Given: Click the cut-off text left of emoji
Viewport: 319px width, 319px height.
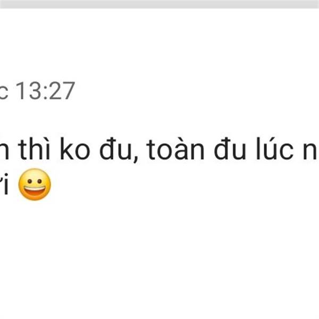Looking at the screenshot, I should coord(4,184).
